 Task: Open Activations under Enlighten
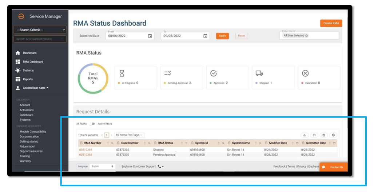pos(27,110)
